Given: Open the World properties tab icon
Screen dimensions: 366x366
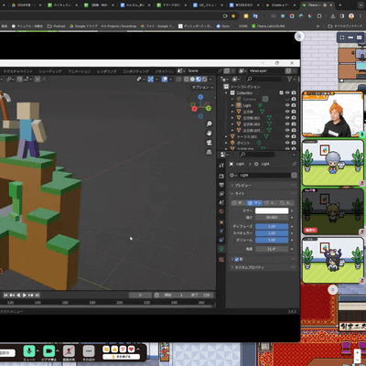Looking at the screenshot, I should pos(221,211).
